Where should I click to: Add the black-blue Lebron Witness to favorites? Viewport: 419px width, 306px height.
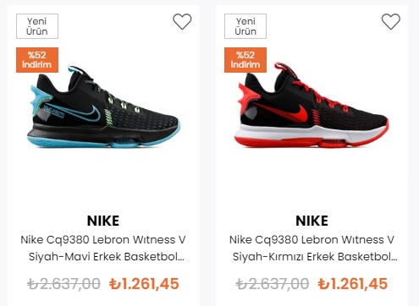[182, 21]
